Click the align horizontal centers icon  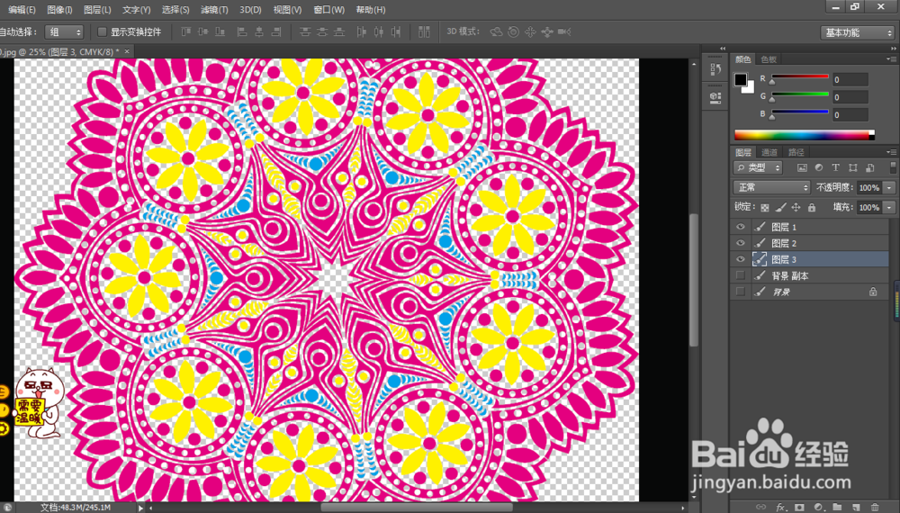[259, 32]
